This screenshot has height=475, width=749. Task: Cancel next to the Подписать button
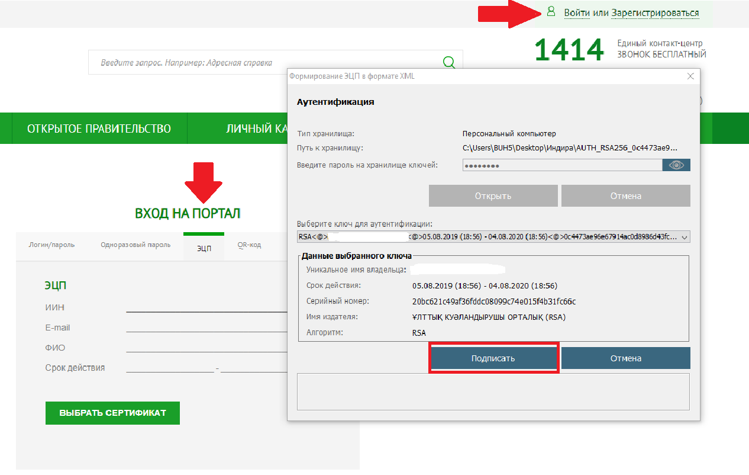pyautogui.click(x=625, y=358)
